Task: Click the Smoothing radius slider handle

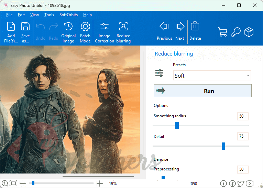Action: pyautogui.click(x=177, y=125)
